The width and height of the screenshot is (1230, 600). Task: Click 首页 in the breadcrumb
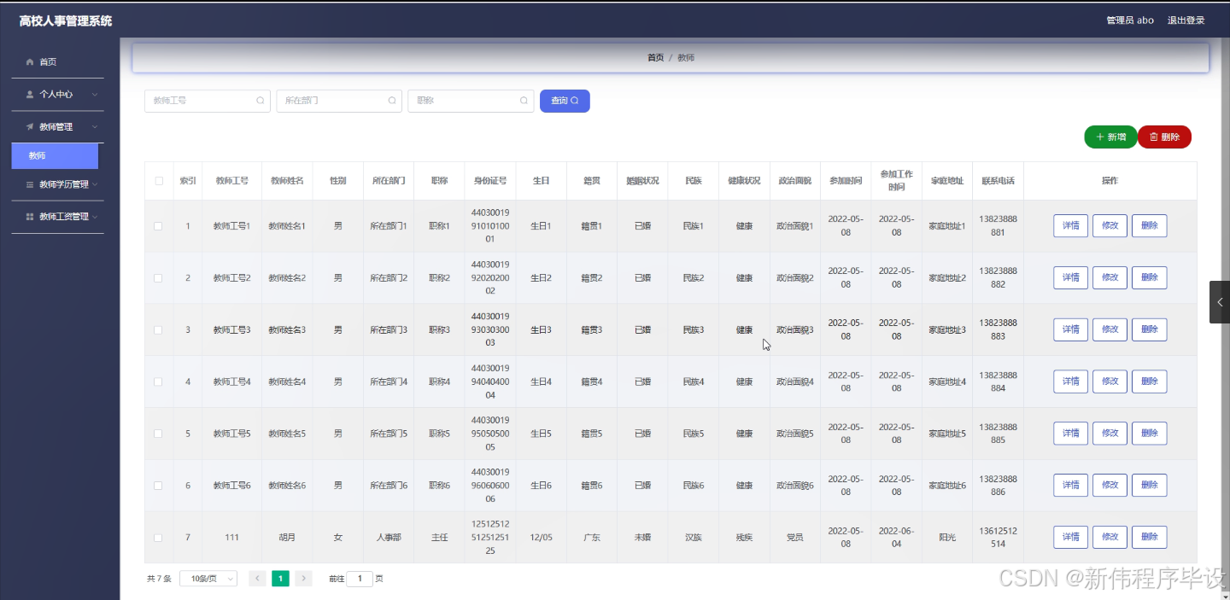(655, 58)
